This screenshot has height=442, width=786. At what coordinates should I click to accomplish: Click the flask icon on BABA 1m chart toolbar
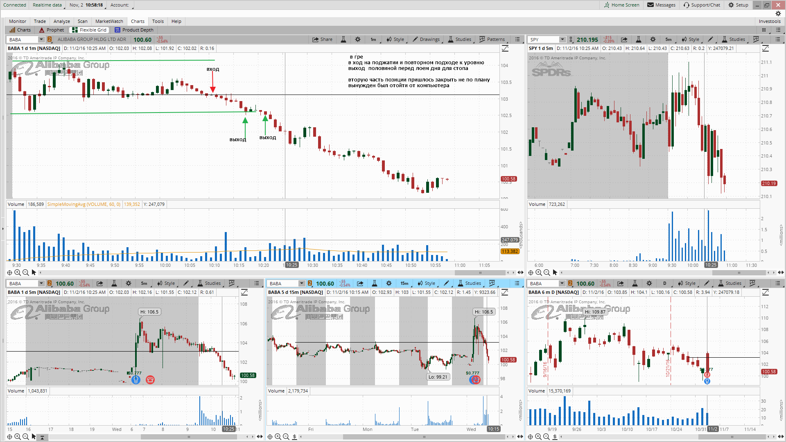click(x=343, y=39)
